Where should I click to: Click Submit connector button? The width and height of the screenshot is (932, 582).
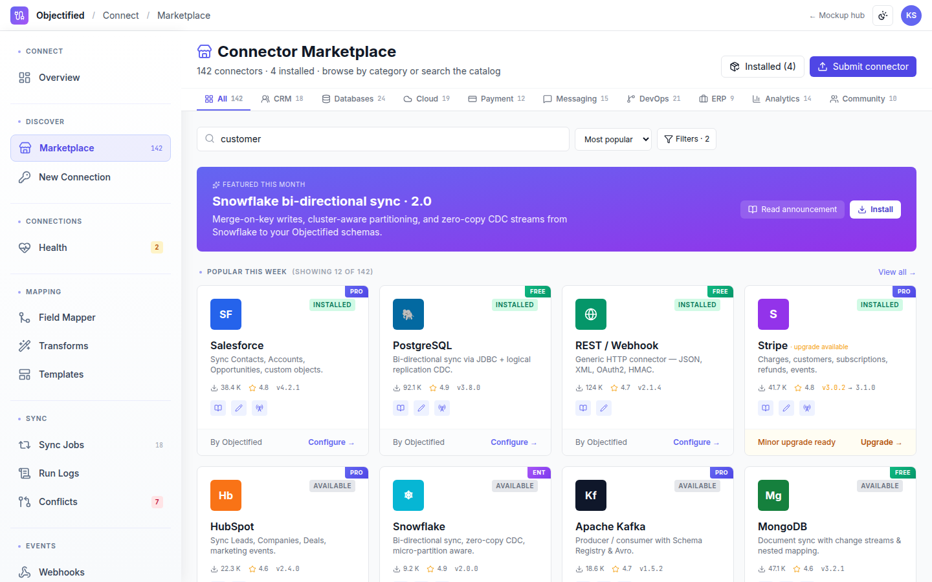(x=863, y=67)
